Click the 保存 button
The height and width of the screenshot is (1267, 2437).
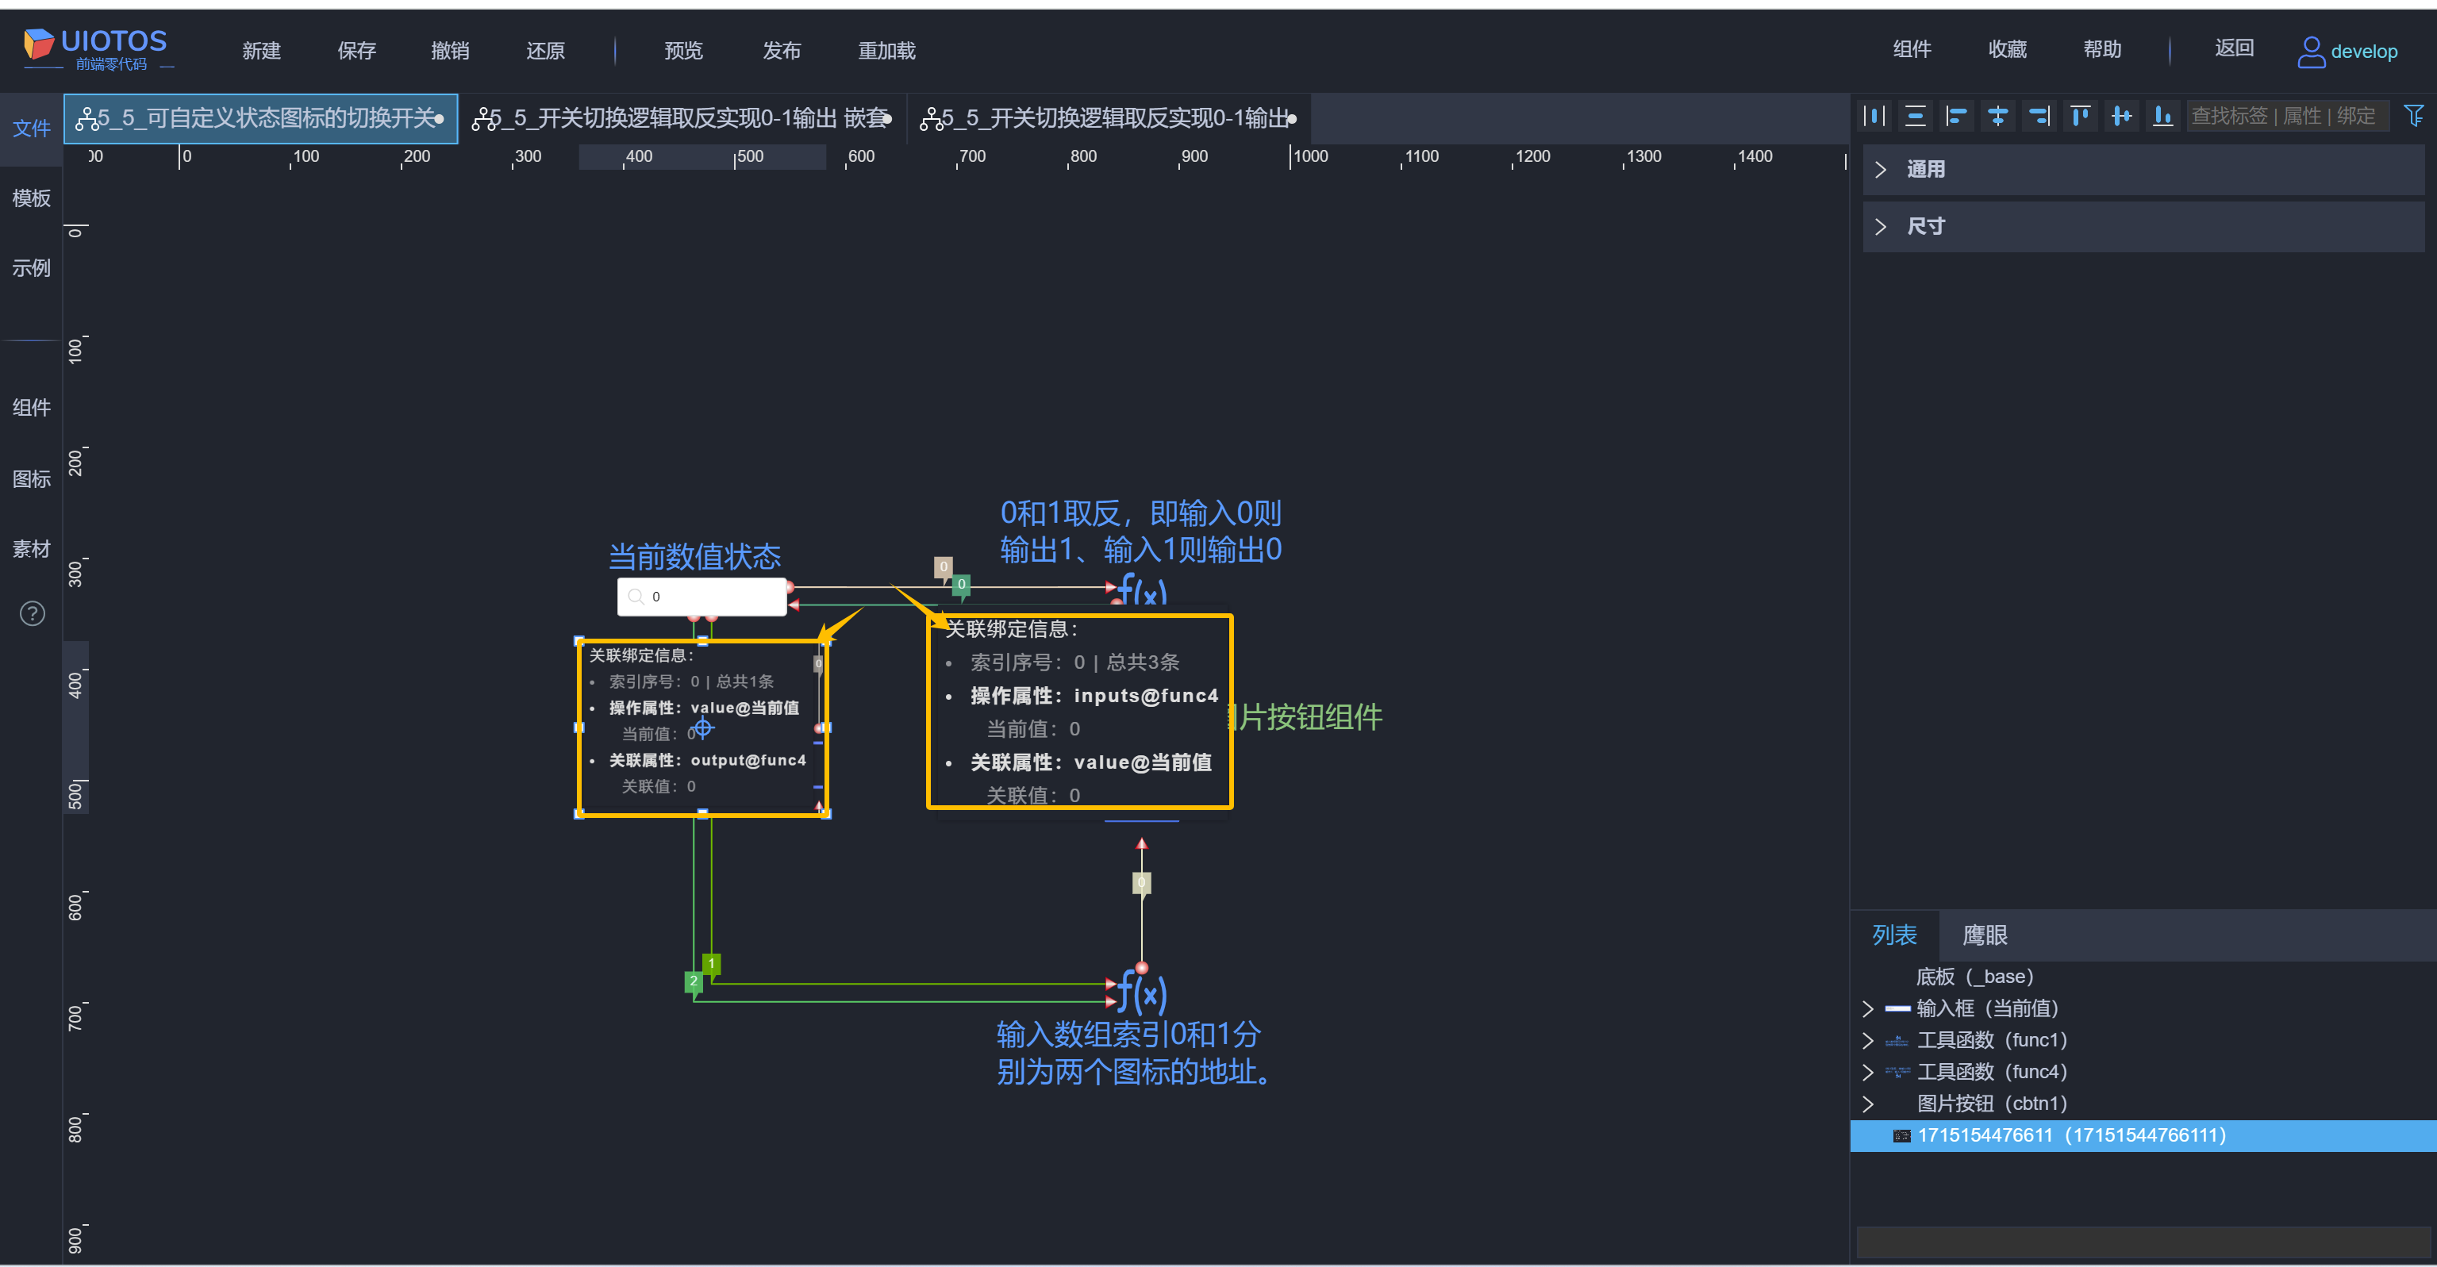point(356,50)
